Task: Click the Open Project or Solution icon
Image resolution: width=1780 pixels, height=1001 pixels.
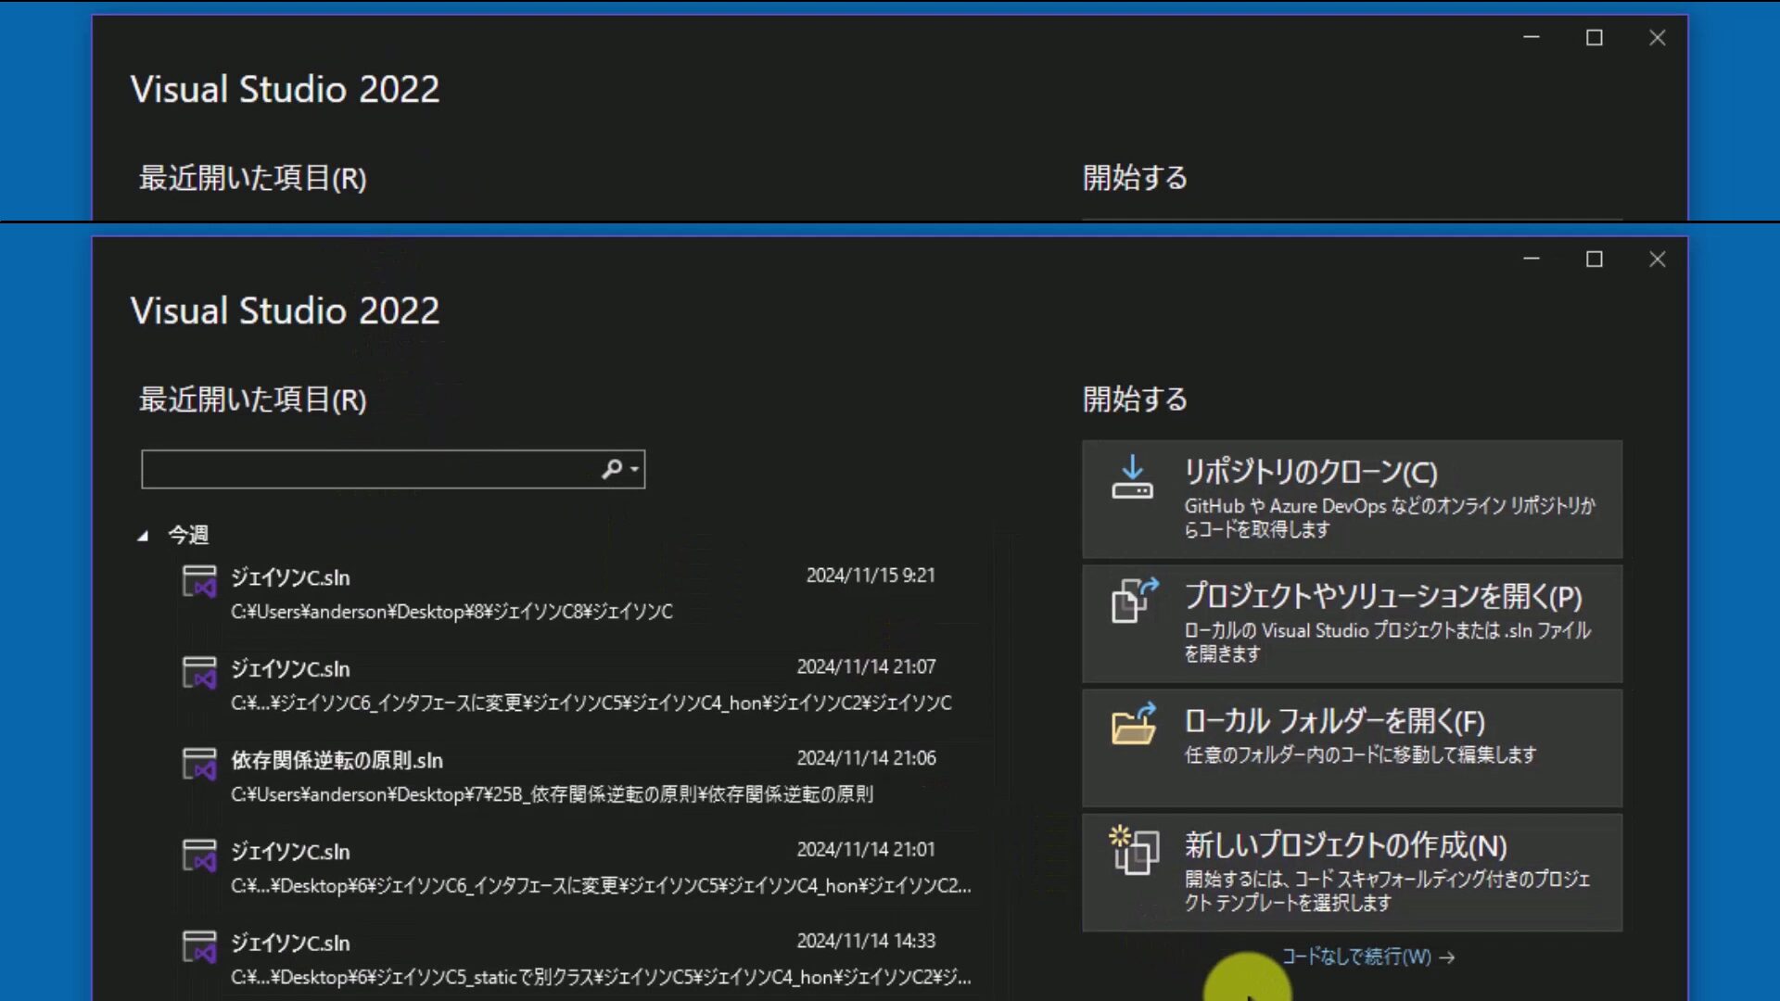Action: [1135, 601]
